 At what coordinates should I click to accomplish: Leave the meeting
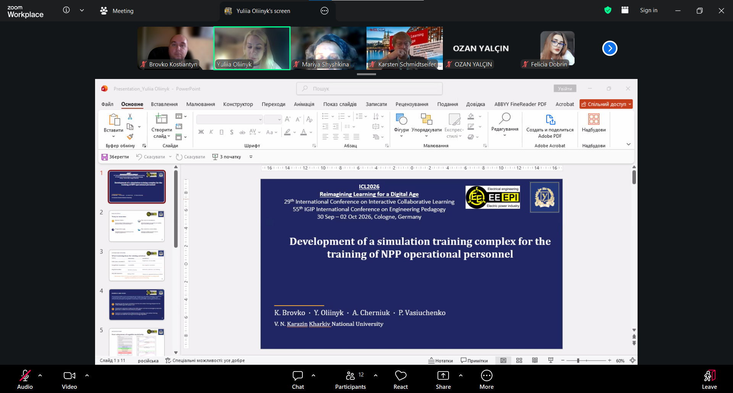[709, 380]
